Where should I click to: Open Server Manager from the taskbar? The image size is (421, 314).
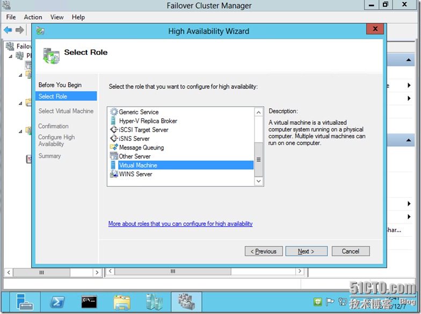(x=25, y=302)
